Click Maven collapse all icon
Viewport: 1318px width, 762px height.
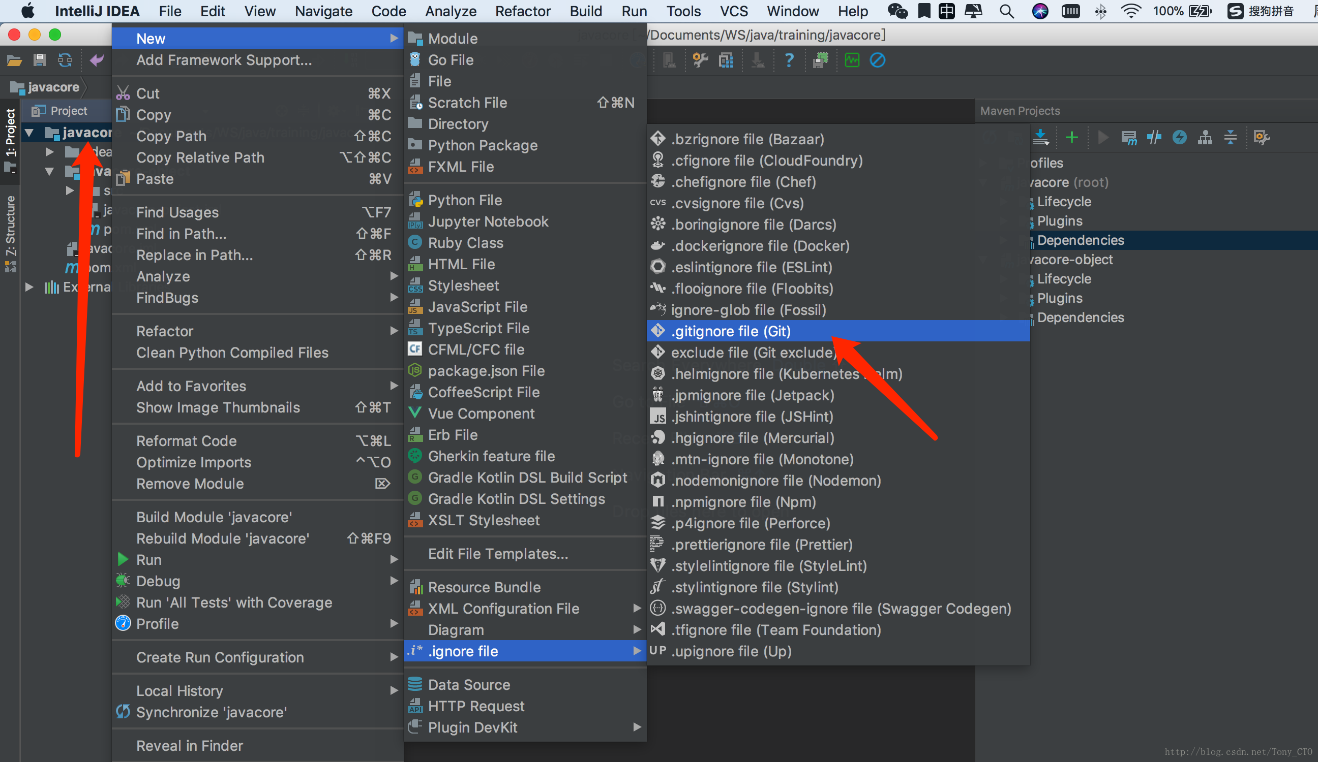tap(1231, 138)
